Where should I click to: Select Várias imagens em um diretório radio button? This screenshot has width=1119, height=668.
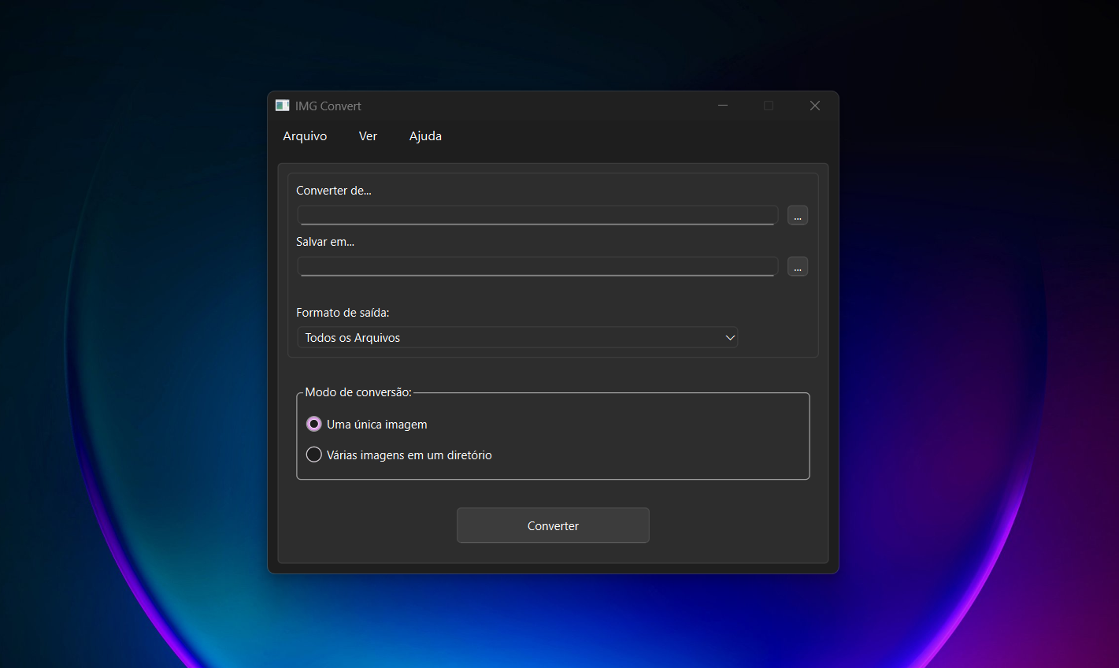coord(313,455)
